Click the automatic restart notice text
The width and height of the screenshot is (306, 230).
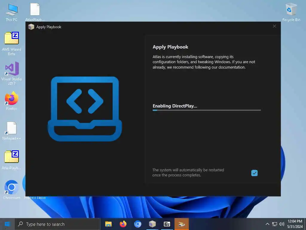click(188, 172)
